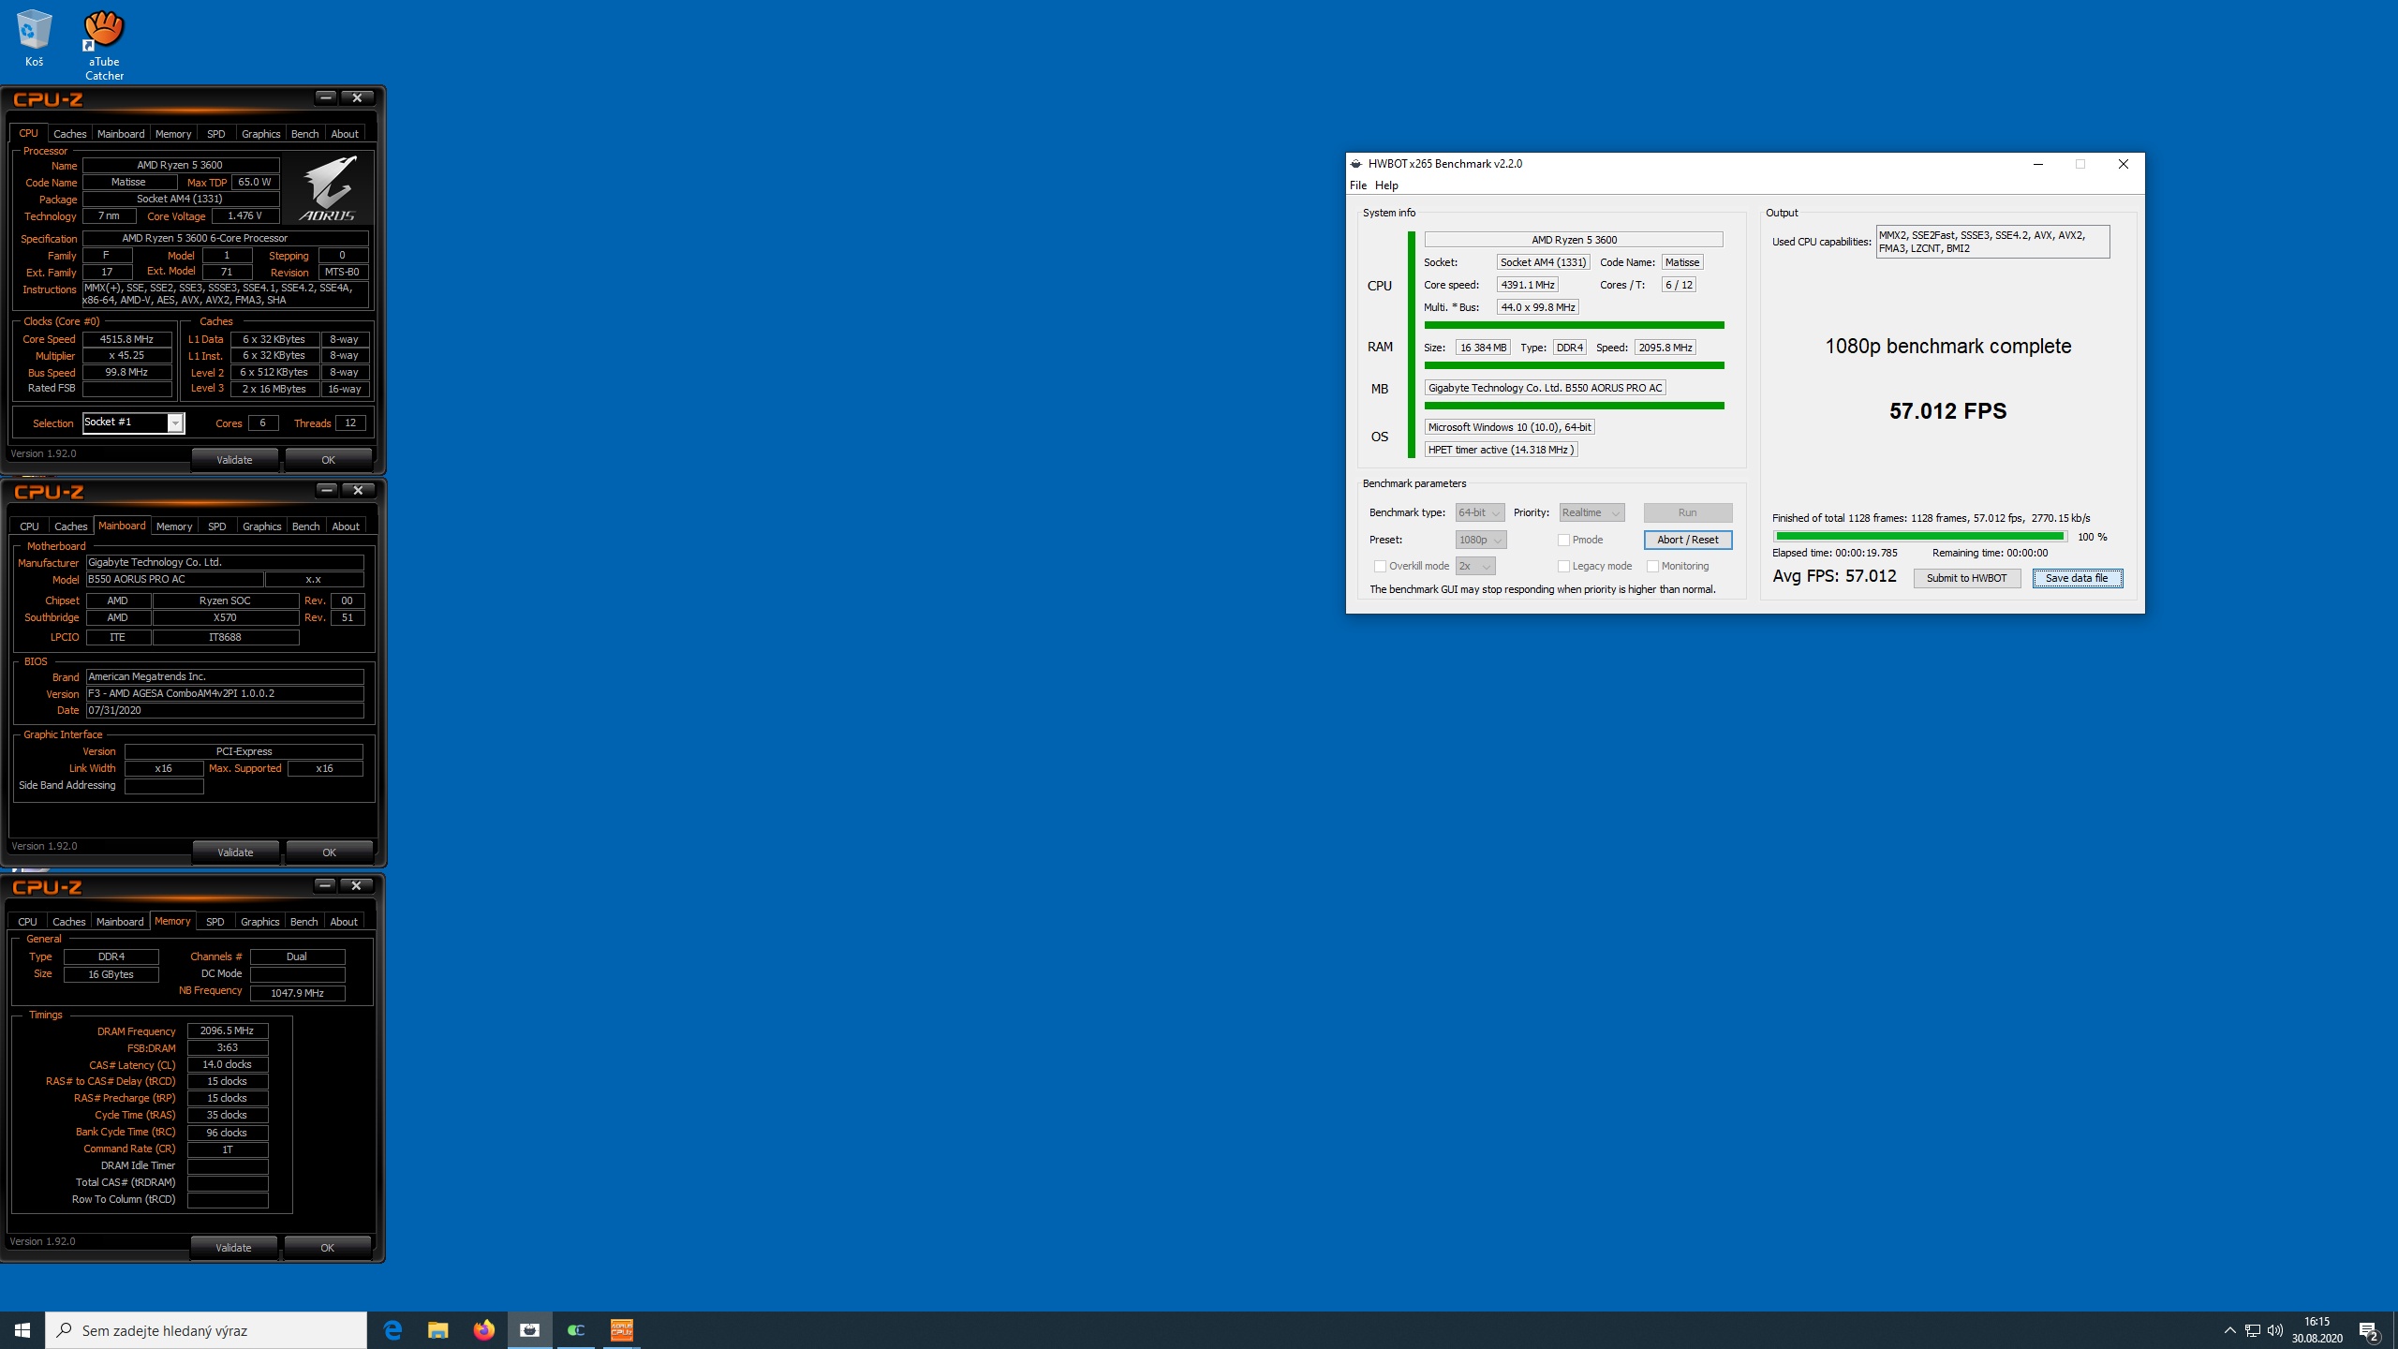Switch to Caches tab in top CPU-Z
The image size is (2398, 1349).
coord(69,134)
